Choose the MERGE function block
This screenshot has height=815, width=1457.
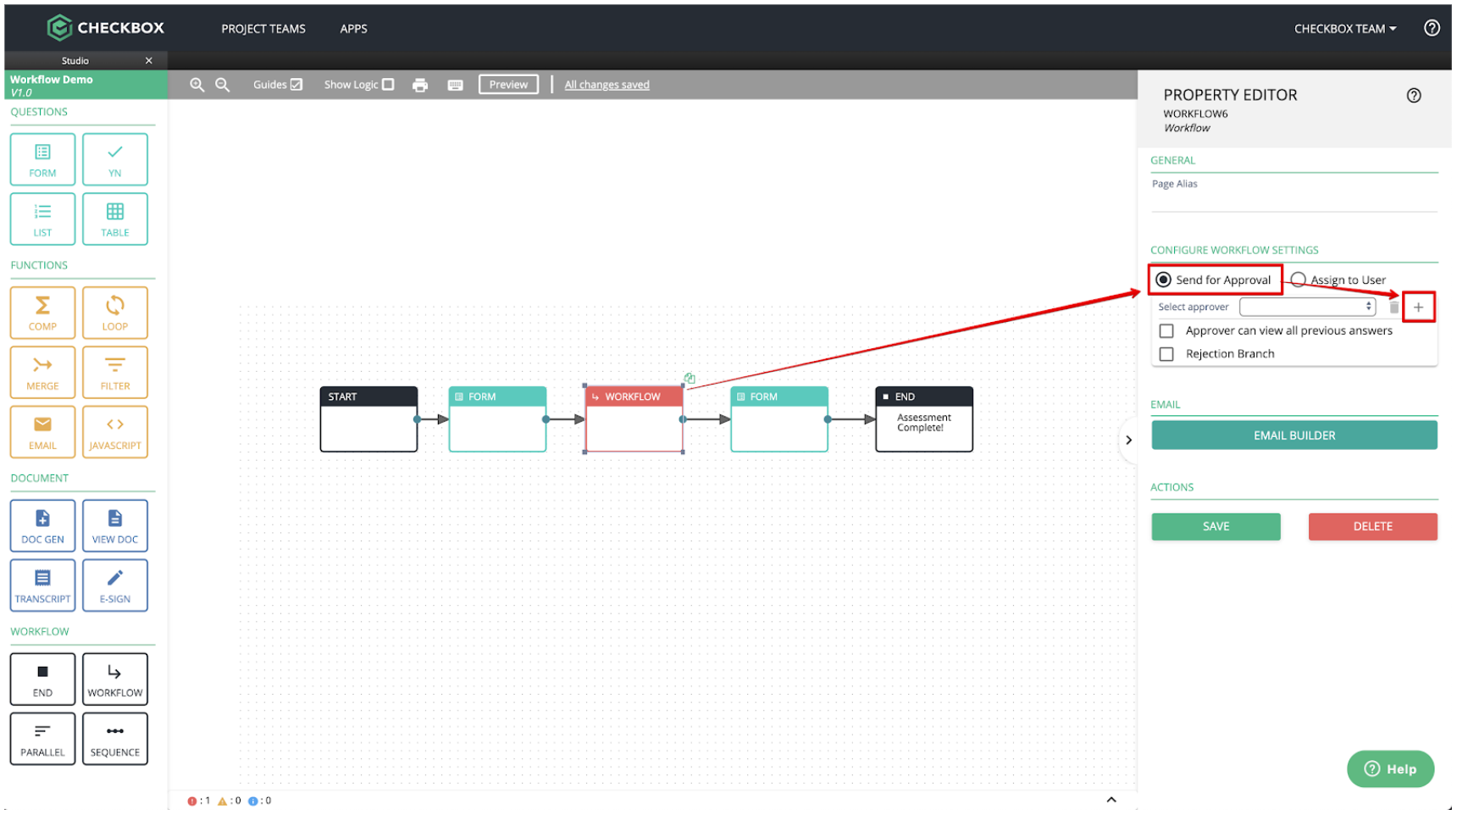42,373
